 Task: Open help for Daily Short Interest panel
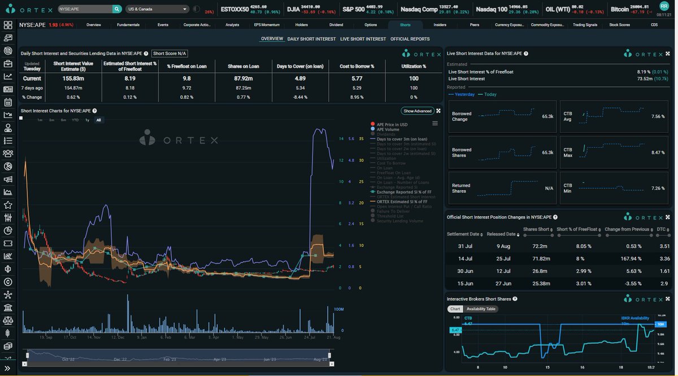point(146,53)
